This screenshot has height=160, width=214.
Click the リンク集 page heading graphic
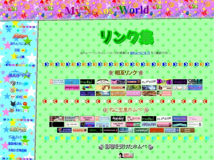pyautogui.click(x=127, y=37)
